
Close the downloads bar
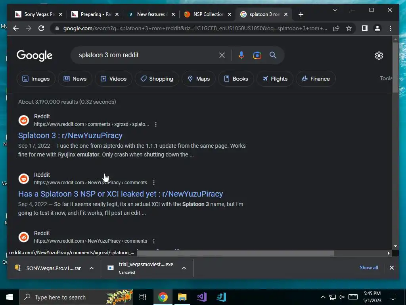point(391,268)
